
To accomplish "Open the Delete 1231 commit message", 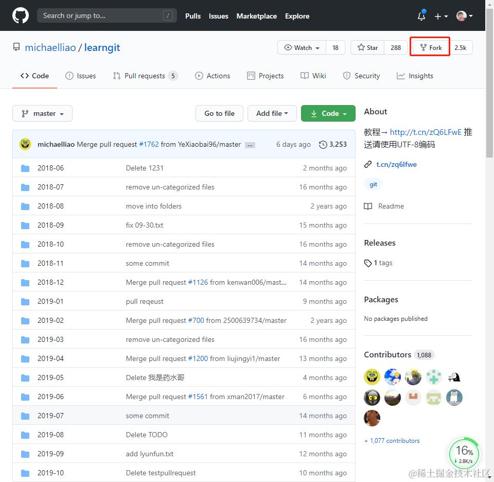I will [x=145, y=168].
